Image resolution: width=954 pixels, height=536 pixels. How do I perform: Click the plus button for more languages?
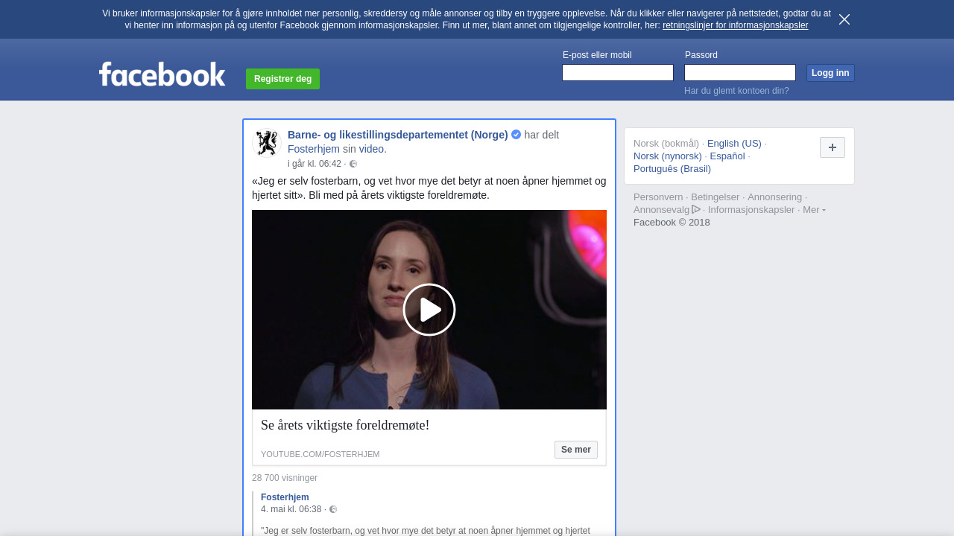click(x=832, y=147)
